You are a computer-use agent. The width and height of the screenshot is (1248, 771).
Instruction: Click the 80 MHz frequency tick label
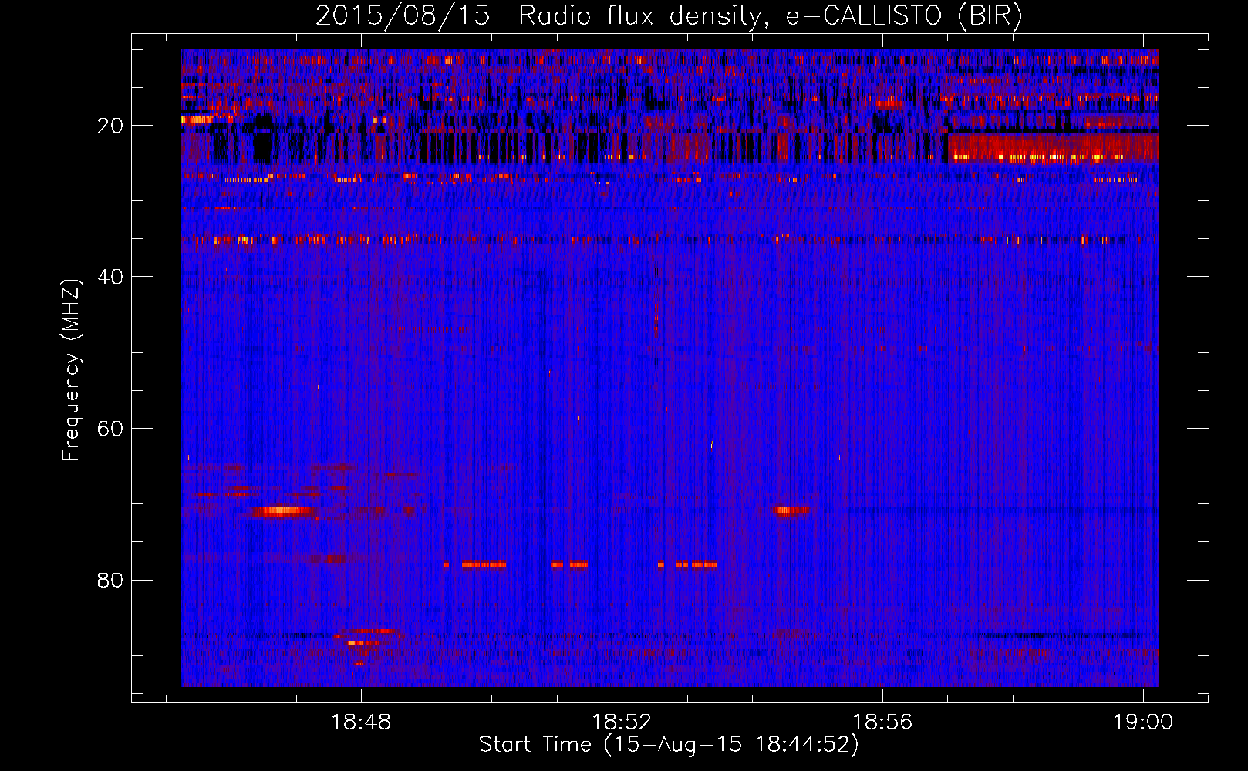[110, 580]
